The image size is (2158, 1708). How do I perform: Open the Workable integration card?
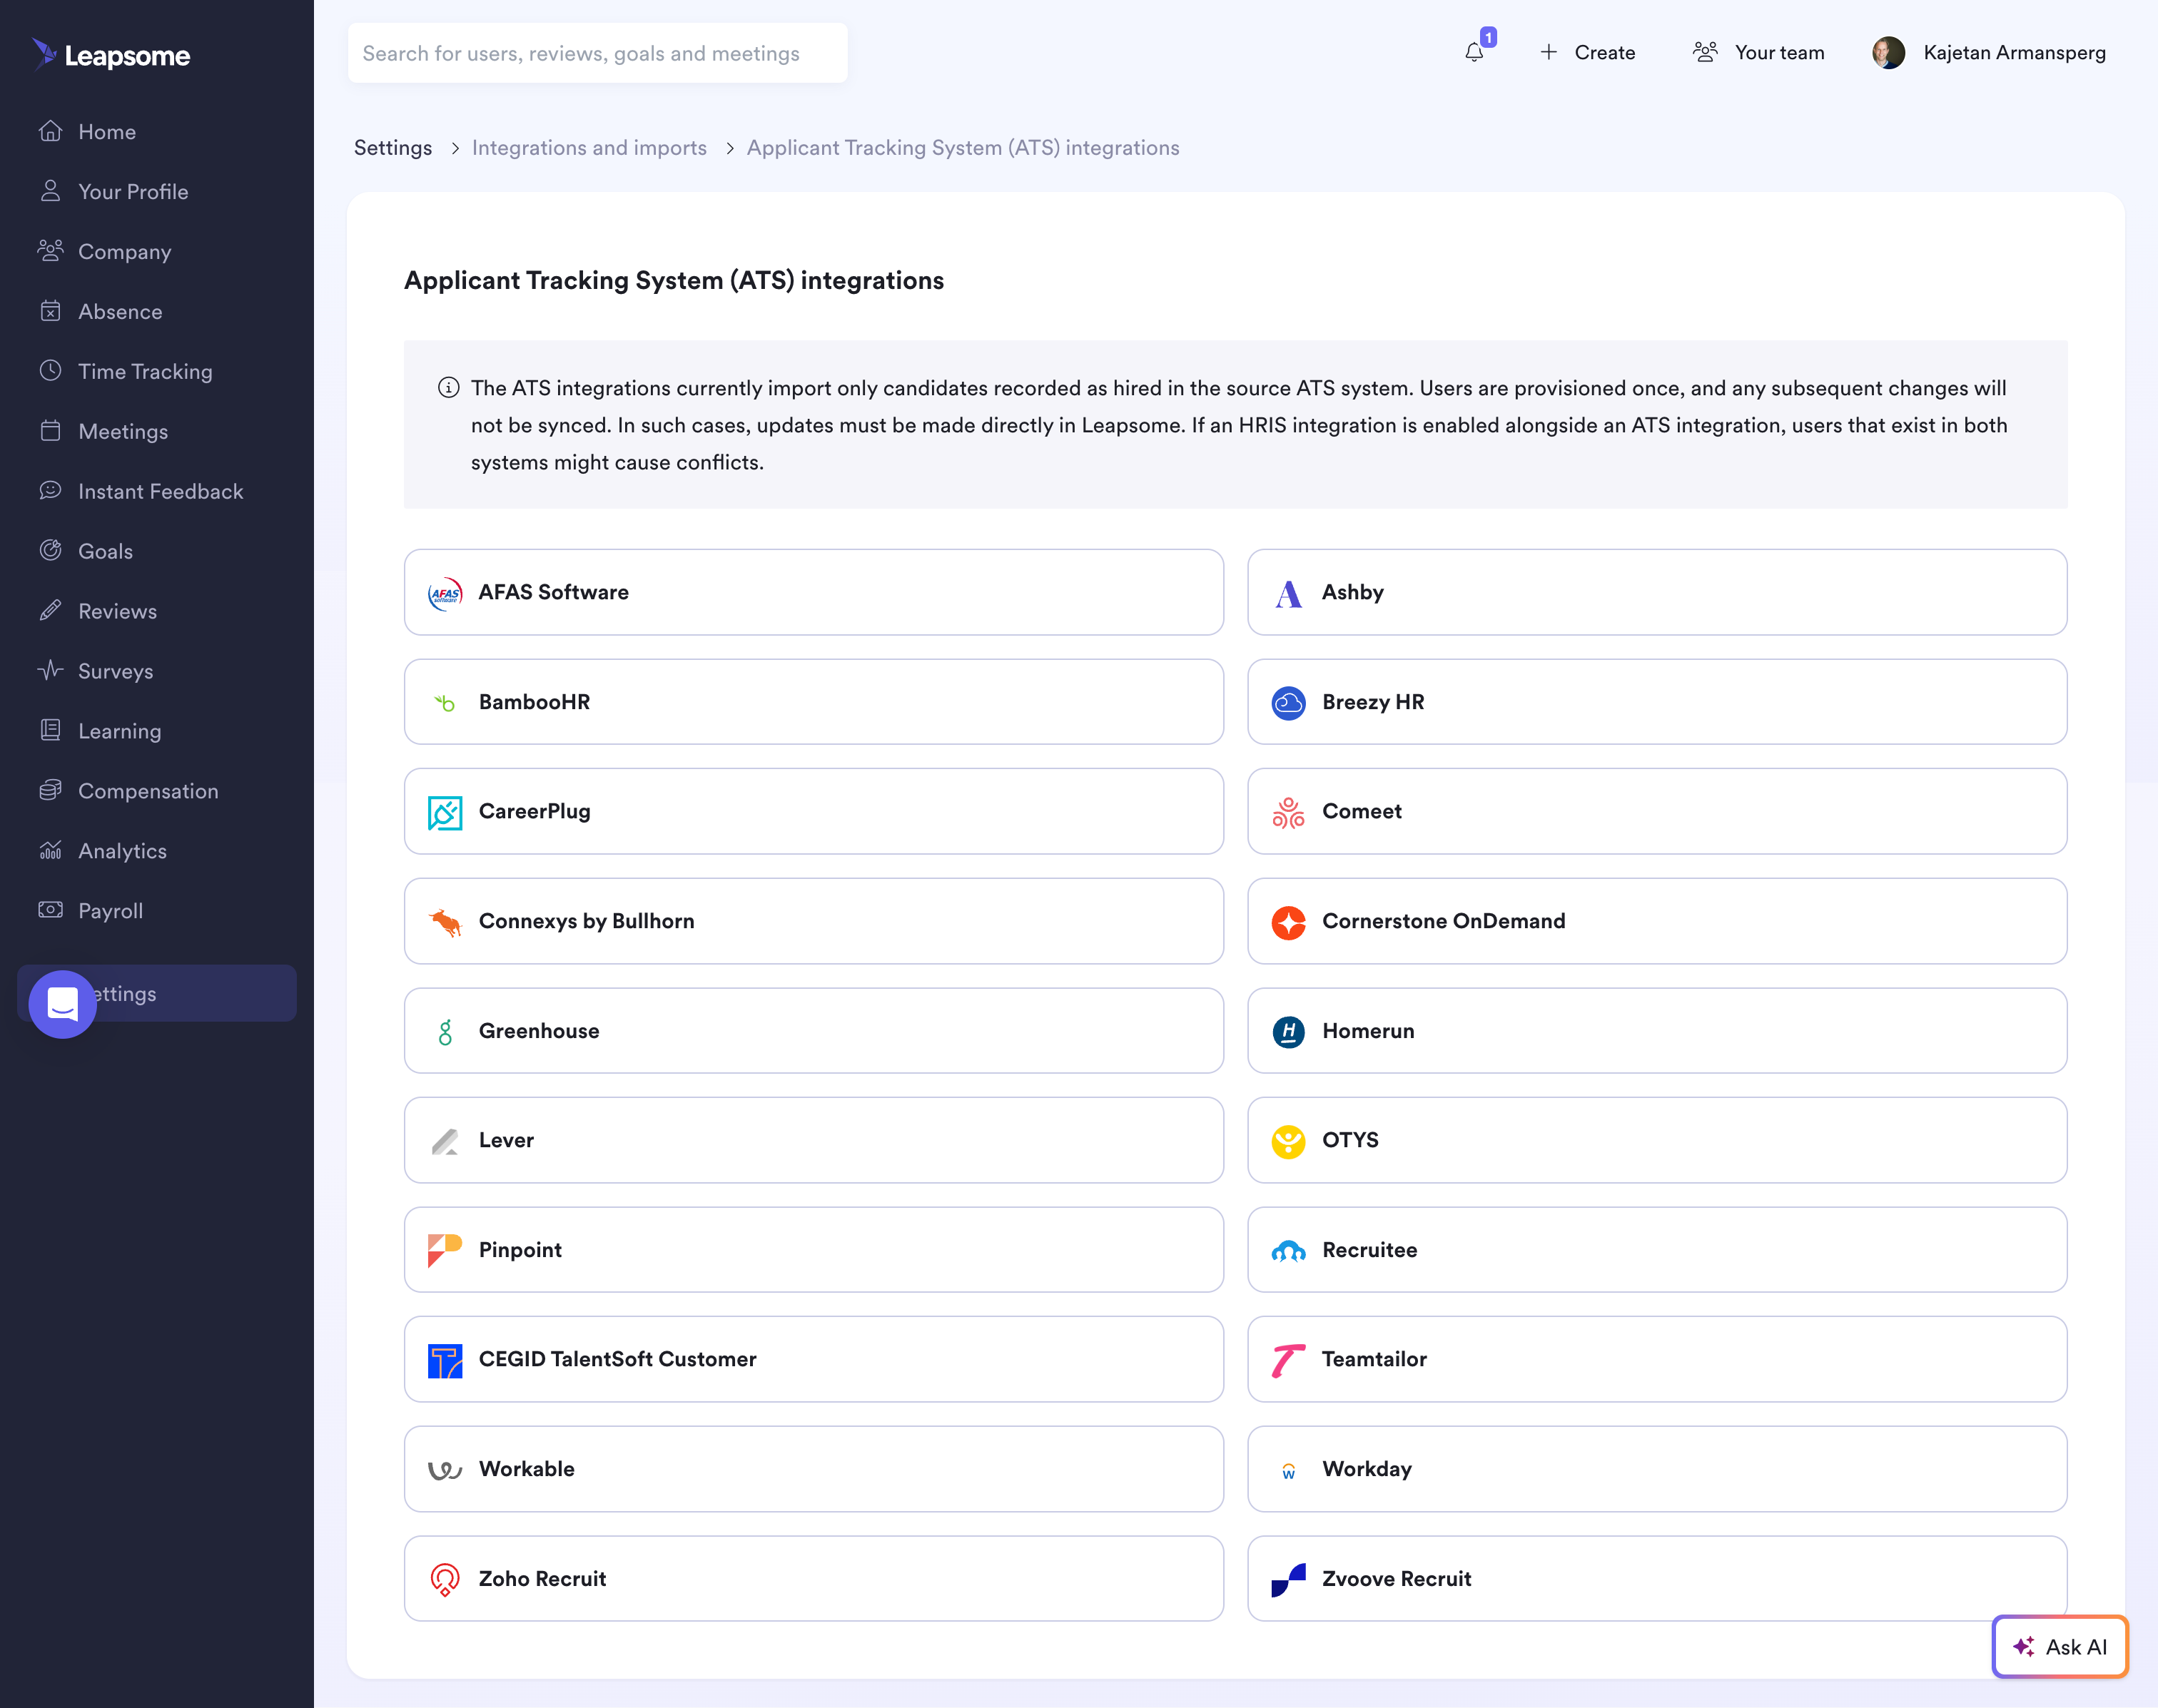[x=814, y=1469]
